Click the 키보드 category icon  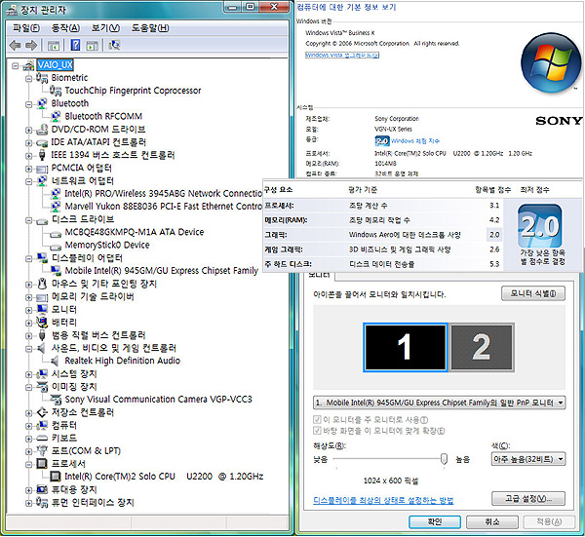click(42, 439)
